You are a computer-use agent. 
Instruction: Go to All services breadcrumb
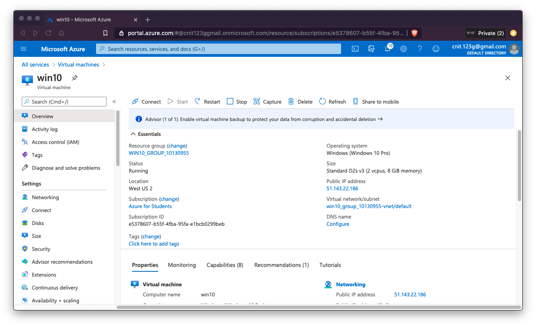click(x=36, y=65)
